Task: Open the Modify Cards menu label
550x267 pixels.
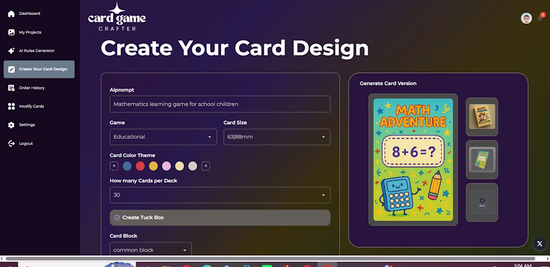Action: (x=31, y=106)
